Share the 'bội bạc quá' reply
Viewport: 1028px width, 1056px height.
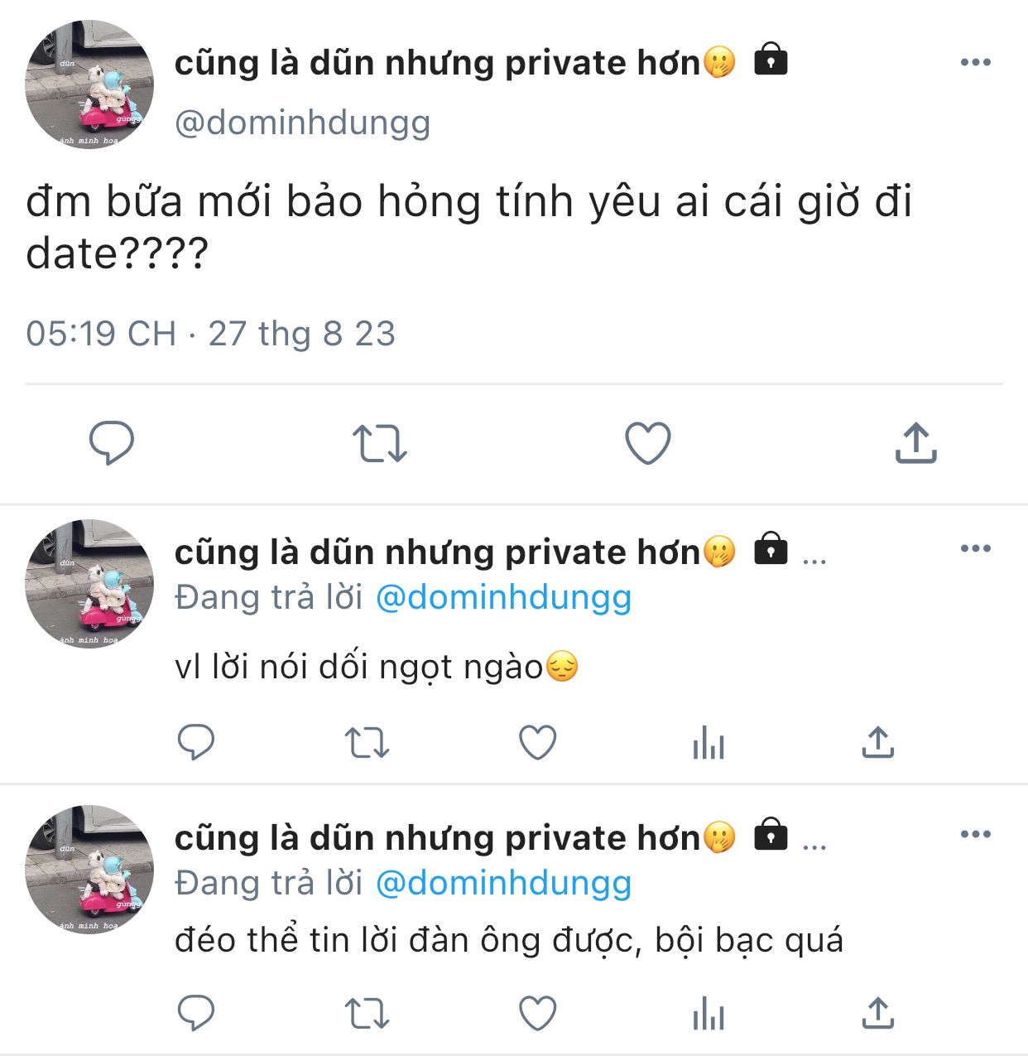pos(878,1013)
